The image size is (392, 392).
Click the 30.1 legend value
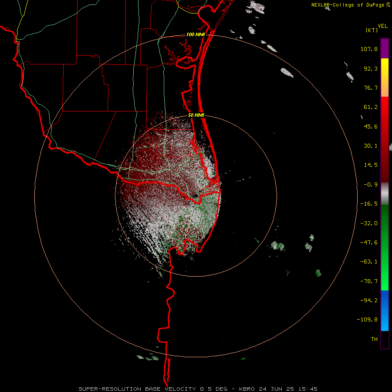[371, 146]
